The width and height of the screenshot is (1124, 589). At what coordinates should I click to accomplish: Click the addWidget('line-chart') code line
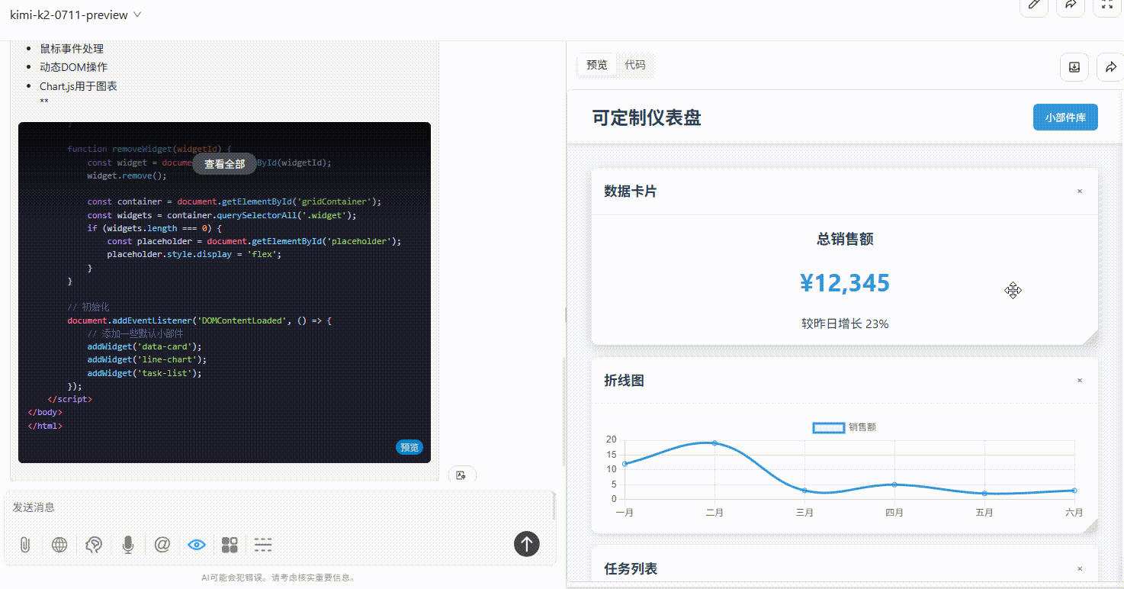pos(146,359)
